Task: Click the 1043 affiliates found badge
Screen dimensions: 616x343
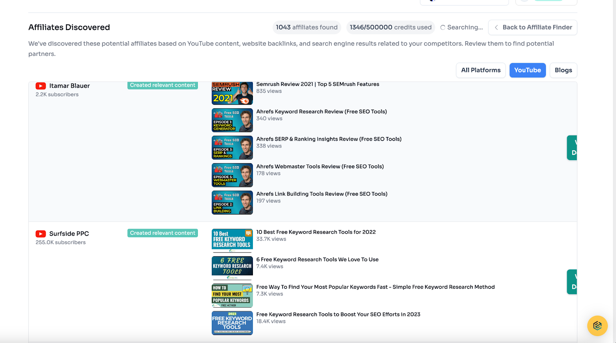Action: pyautogui.click(x=306, y=27)
